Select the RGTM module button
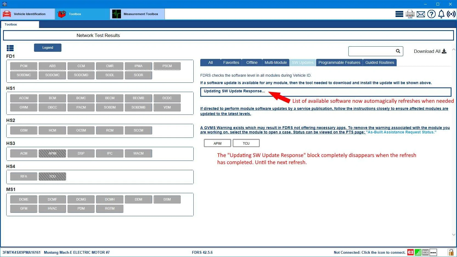 110,209
